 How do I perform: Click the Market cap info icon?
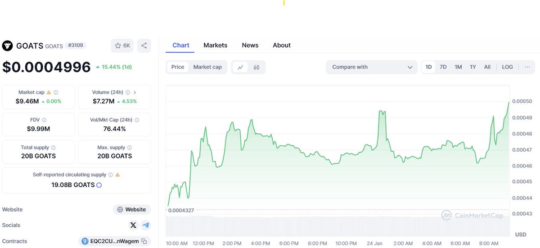pyautogui.click(x=56, y=92)
